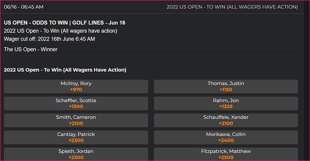Click the 06/16 - 06:45 AM header

pos(23,7)
